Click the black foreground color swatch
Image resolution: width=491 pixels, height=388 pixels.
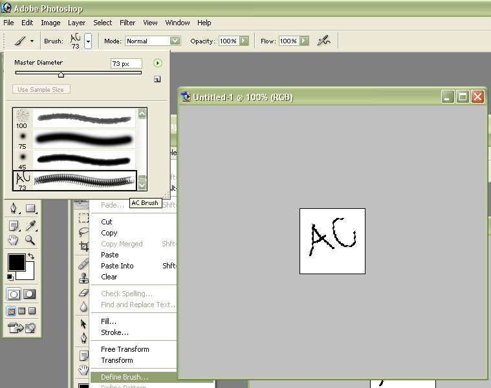click(16, 262)
